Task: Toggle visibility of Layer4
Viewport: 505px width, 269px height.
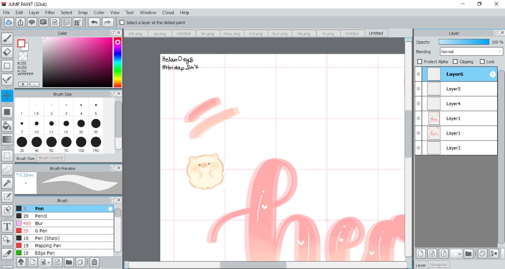Action: coord(418,104)
